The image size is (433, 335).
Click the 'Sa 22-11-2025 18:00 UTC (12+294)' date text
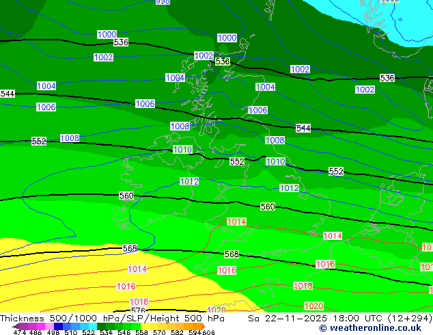(340, 319)
